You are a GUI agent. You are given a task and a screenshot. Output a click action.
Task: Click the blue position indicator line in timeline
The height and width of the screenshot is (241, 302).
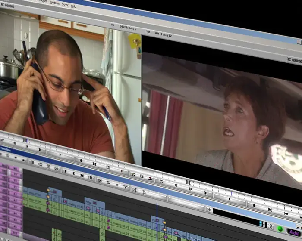[157, 221]
